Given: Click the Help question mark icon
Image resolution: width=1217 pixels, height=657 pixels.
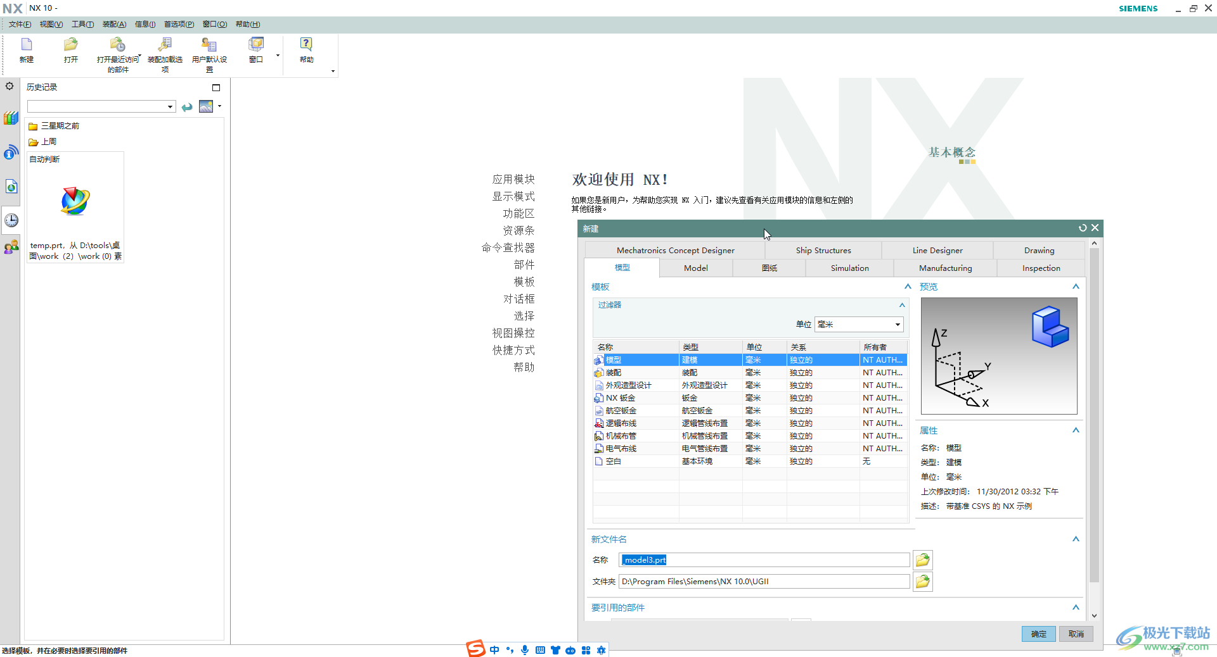Looking at the screenshot, I should (x=306, y=45).
